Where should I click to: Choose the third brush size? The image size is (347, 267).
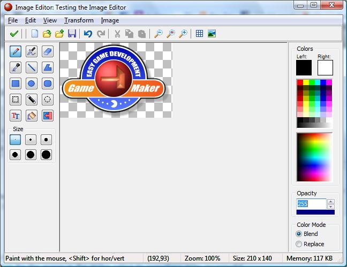point(46,140)
